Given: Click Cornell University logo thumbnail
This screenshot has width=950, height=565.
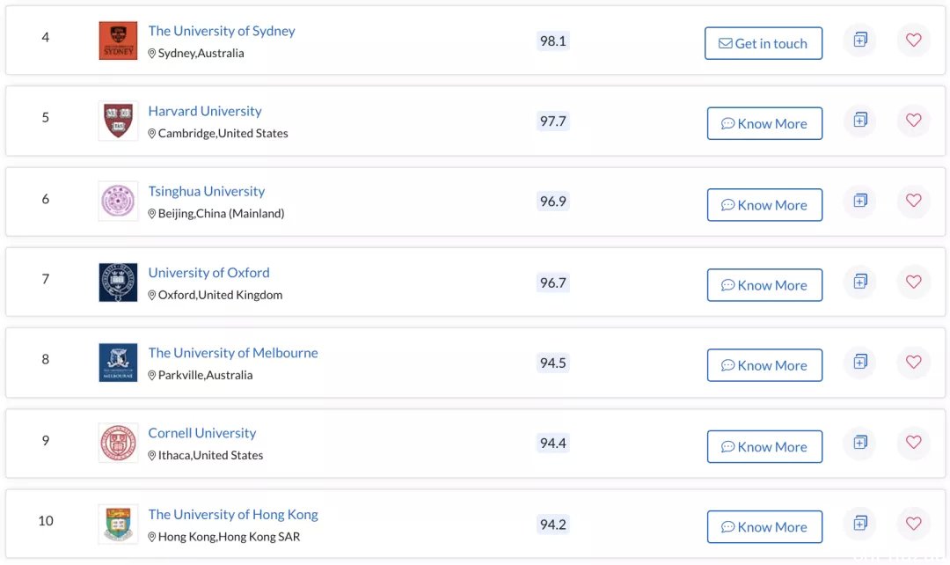Looking at the screenshot, I should 118,443.
